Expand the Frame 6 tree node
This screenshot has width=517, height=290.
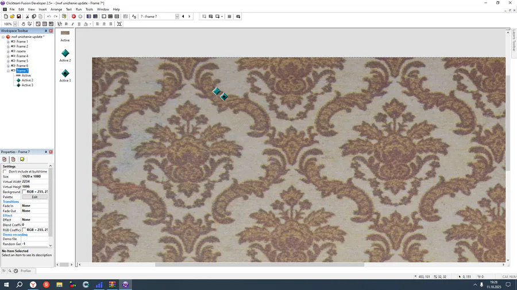coord(8,66)
